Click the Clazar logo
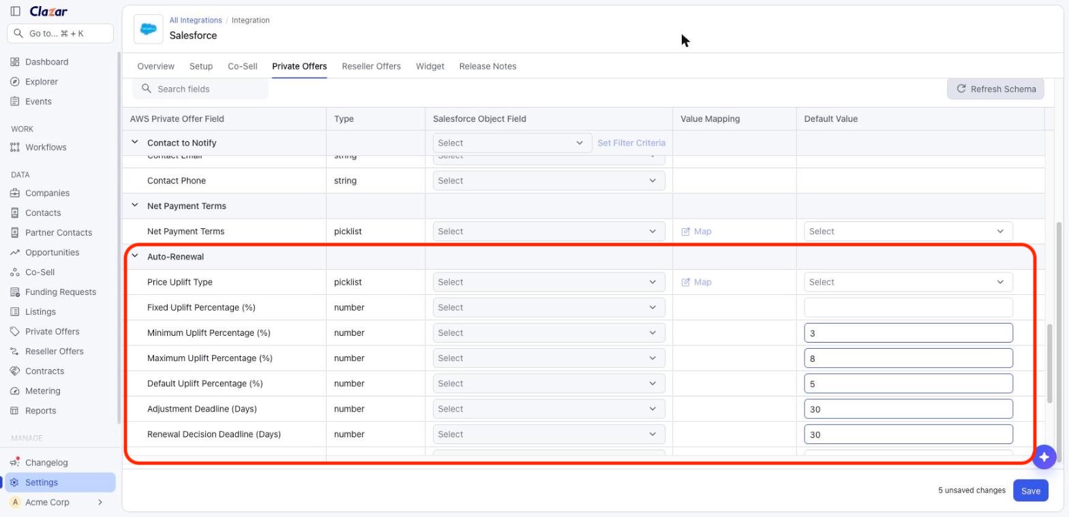Image resolution: width=1069 pixels, height=517 pixels. click(x=48, y=12)
